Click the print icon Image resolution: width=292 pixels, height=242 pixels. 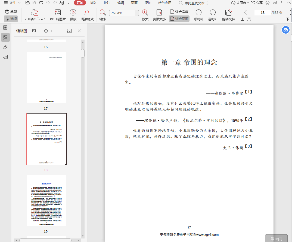click(41, 3)
